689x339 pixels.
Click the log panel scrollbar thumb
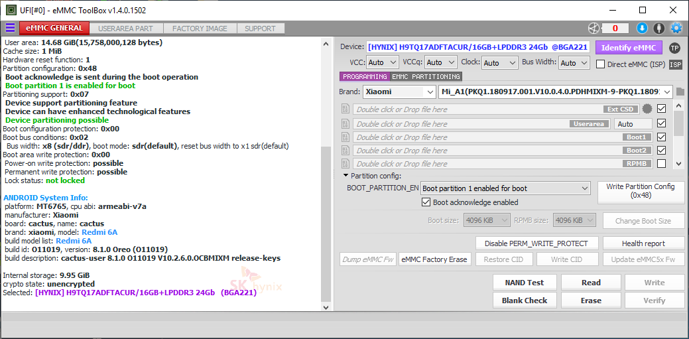[325, 224]
